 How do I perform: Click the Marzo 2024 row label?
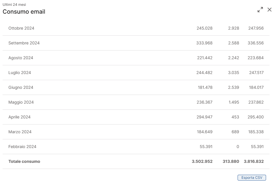point(20,132)
